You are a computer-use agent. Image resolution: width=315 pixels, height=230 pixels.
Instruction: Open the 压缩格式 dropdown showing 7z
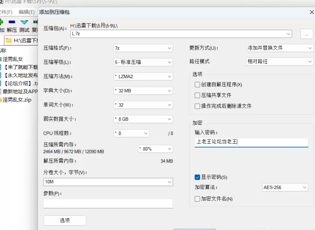[x=143, y=48]
